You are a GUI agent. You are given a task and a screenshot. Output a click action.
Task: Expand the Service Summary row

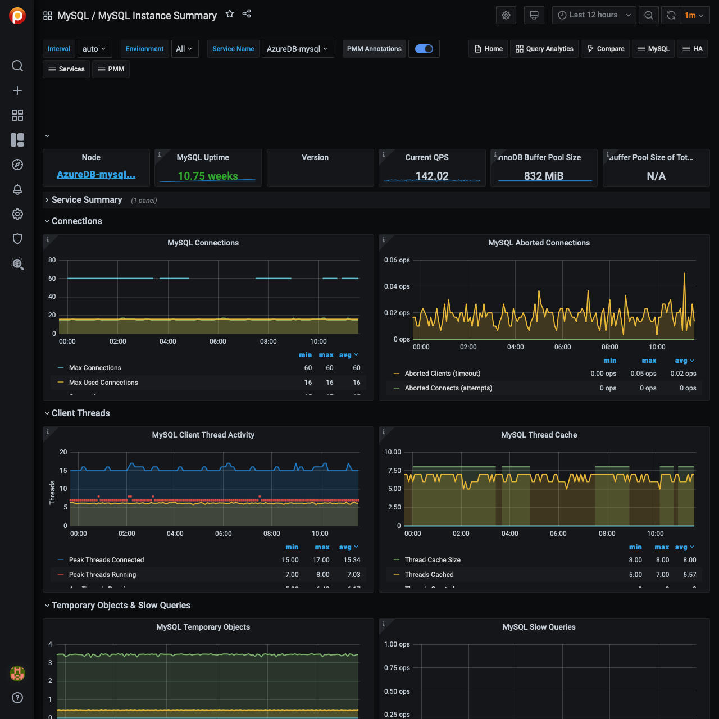pyautogui.click(x=87, y=200)
